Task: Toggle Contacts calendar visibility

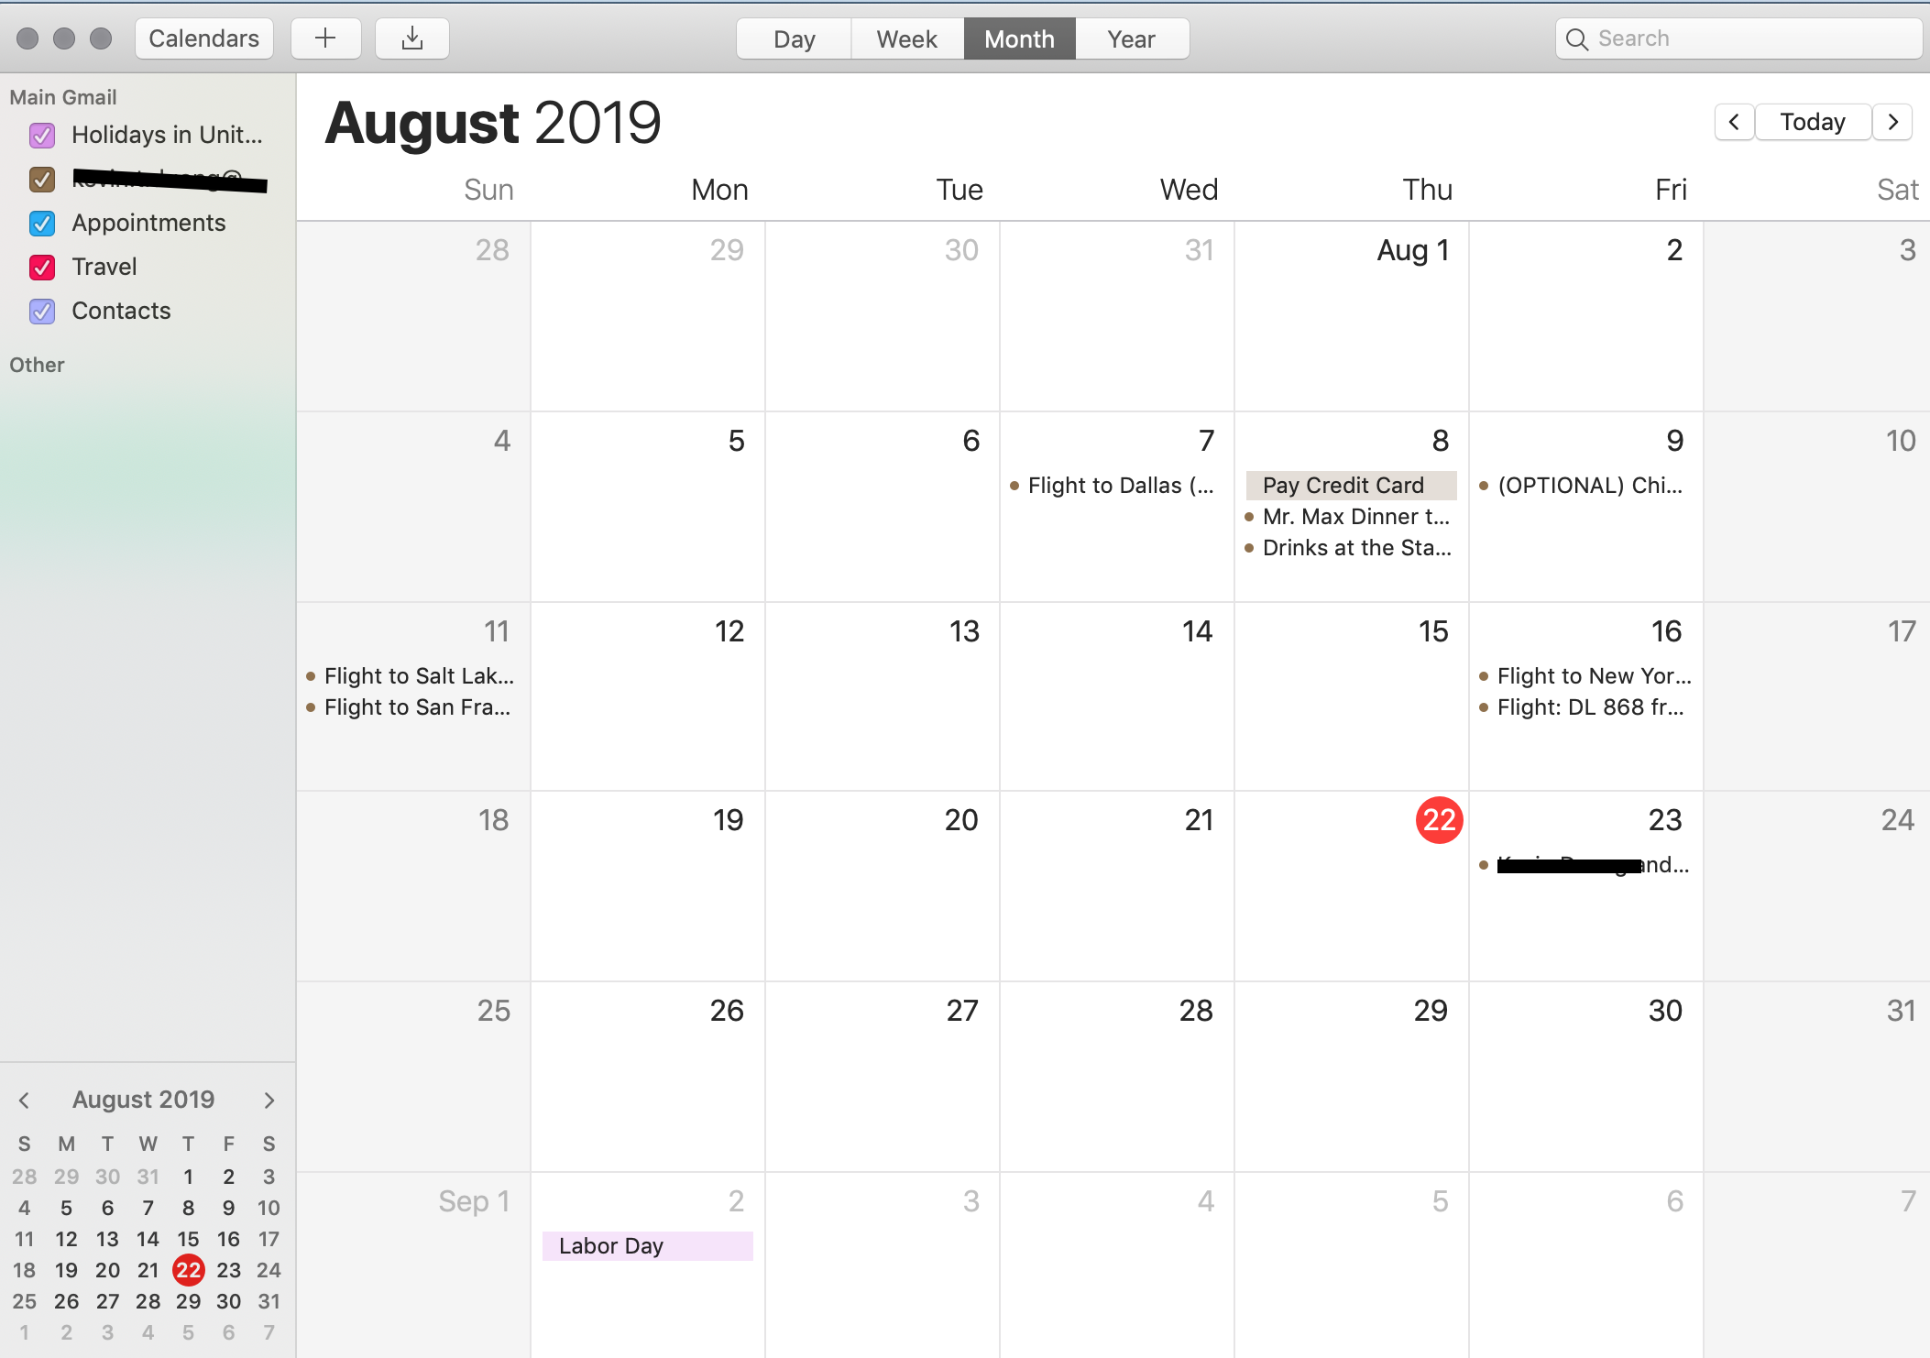Action: pos(41,309)
